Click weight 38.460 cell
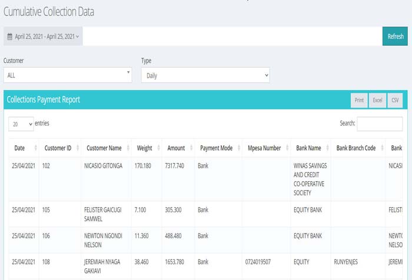The image size is (412, 280). coord(147,266)
